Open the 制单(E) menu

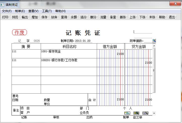[20, 11]
